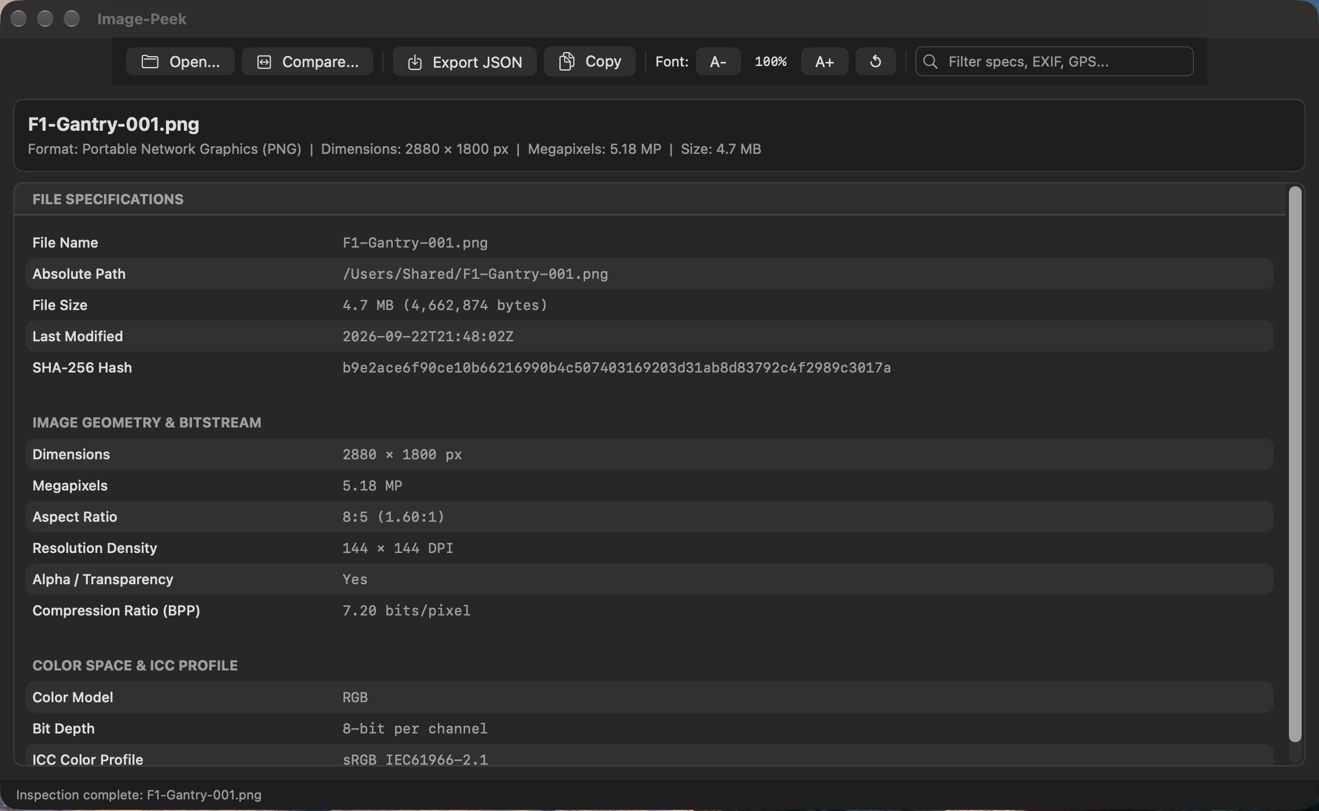Click the Copy clipboard icon

point(566,61)
